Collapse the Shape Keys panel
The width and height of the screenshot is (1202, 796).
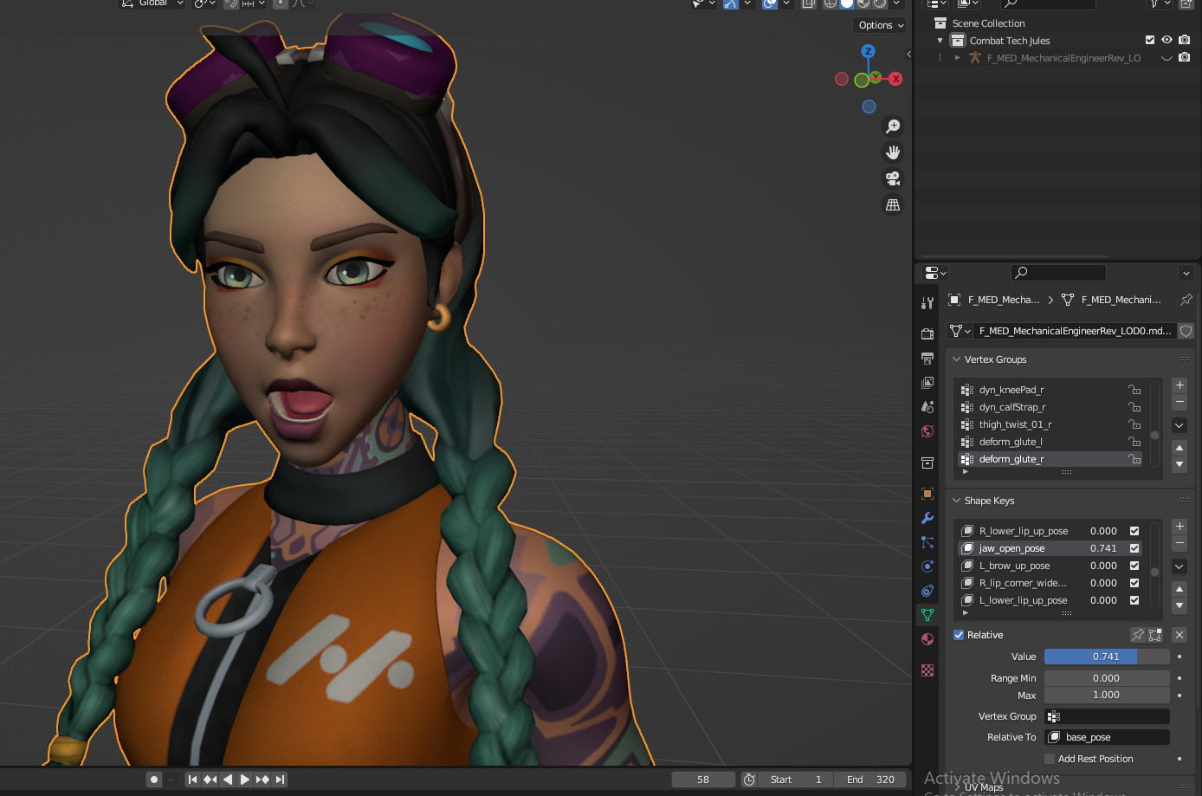957,501
